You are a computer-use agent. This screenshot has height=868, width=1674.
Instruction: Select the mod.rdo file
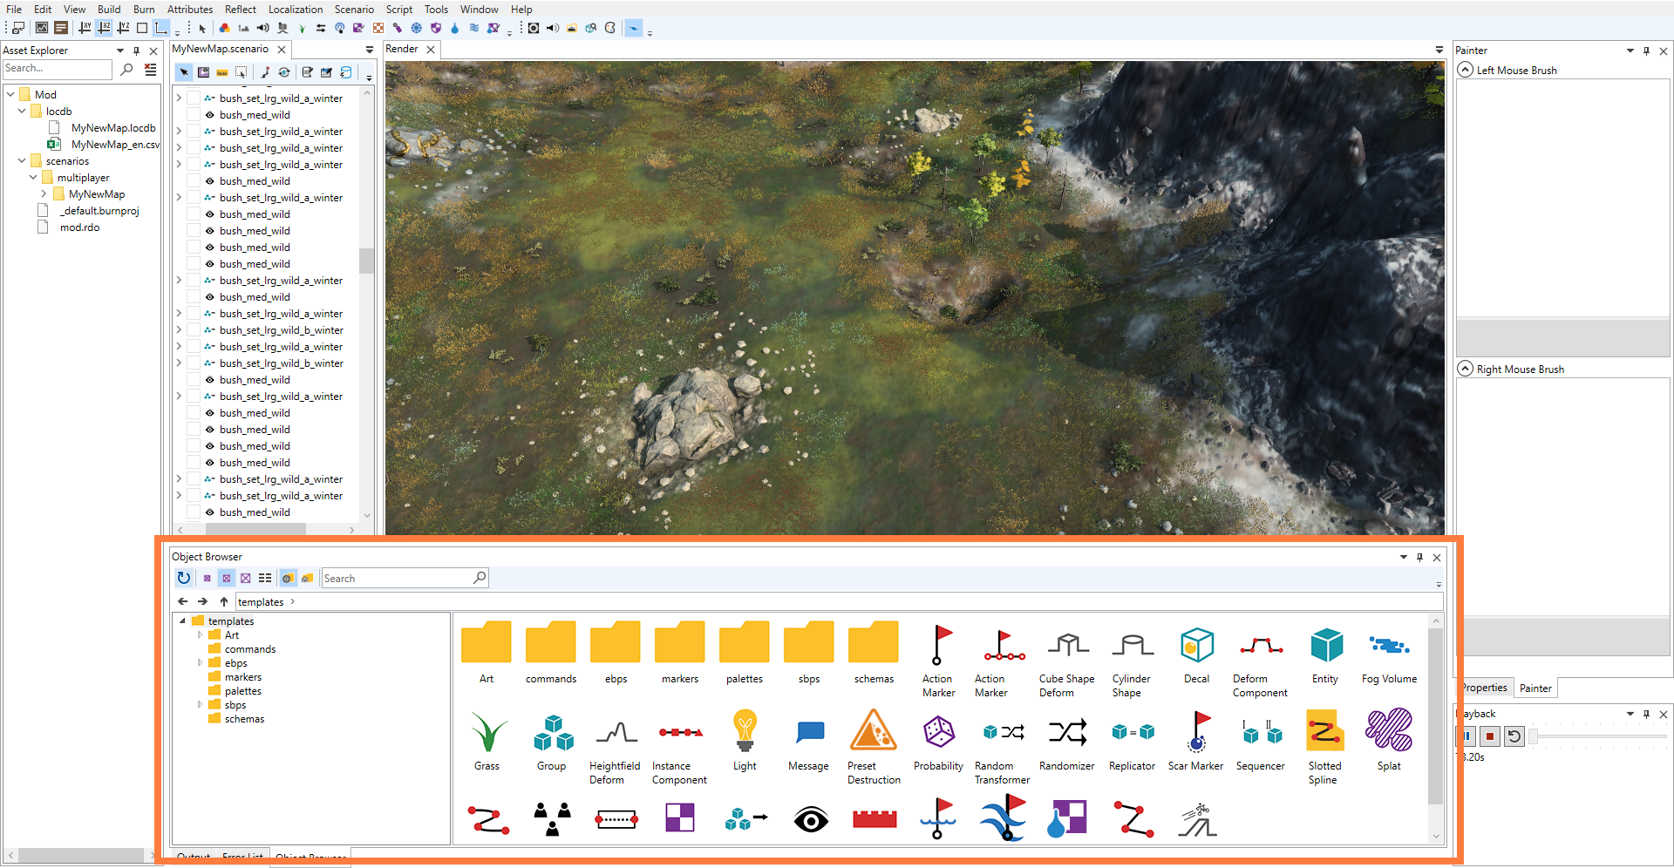[79, 227]
